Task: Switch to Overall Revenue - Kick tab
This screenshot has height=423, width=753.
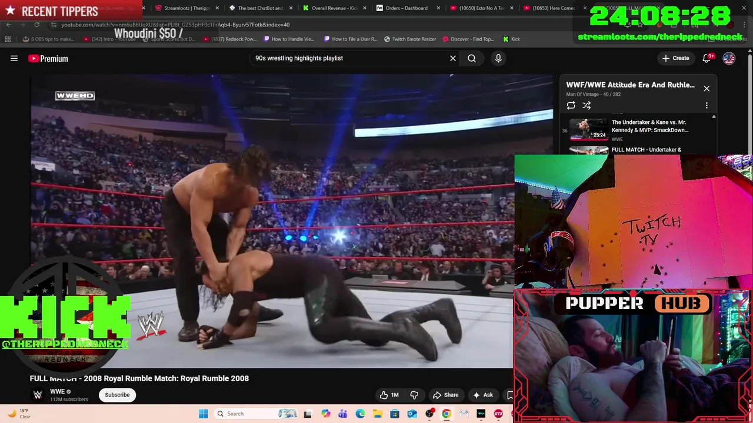Action: (334, 8)
